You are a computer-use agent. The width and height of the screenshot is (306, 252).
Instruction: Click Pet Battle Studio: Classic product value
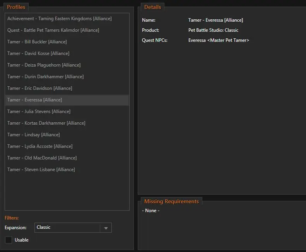[213, 30]
